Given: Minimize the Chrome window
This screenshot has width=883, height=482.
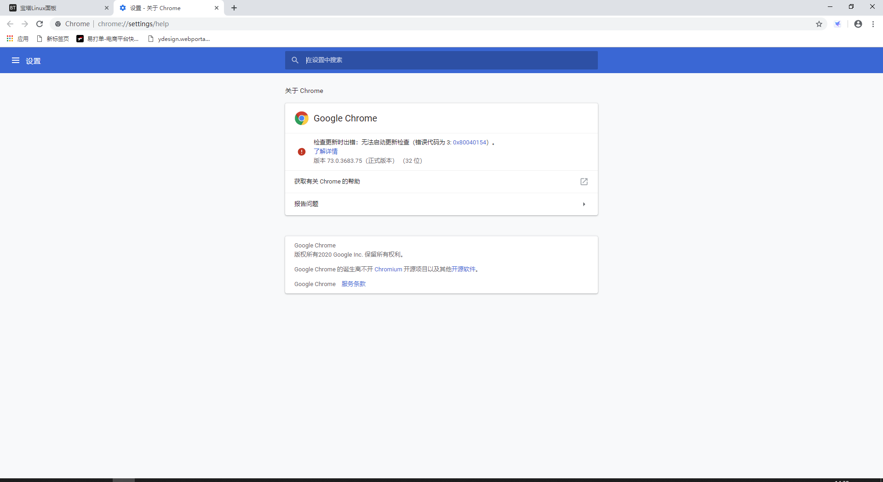Looking at the screenshot, I should pos(830,7).
